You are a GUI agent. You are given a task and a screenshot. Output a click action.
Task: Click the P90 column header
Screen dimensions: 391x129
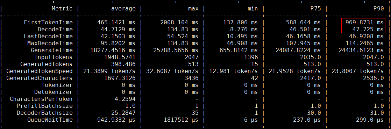(378, 9)
